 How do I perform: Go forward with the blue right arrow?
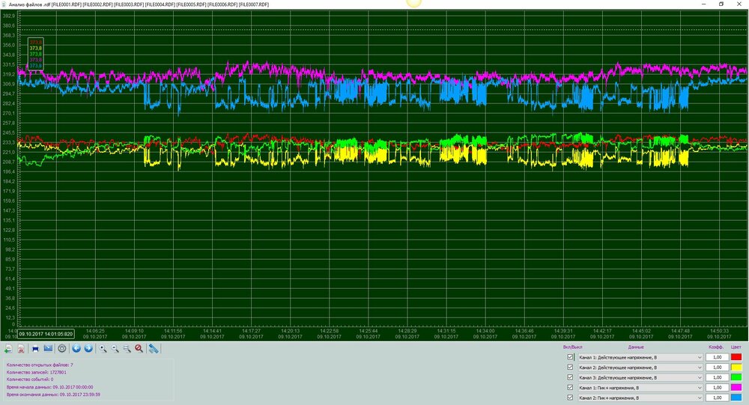click(x=88, y=348)
